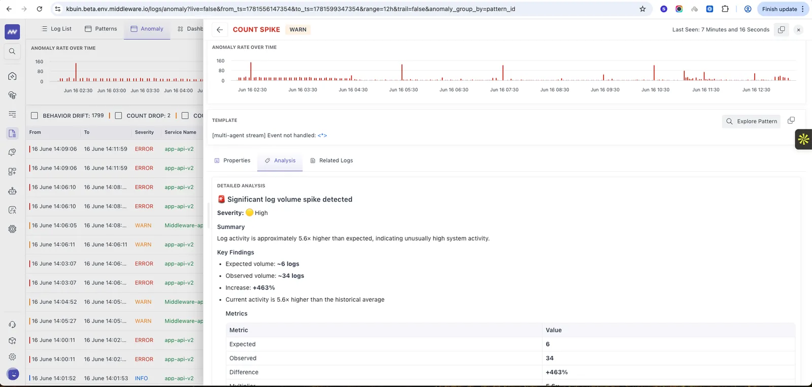
Task: Go back using the arrow beside COUNT SPIKE
Action: pyautogui.click(x=219, y=29)
